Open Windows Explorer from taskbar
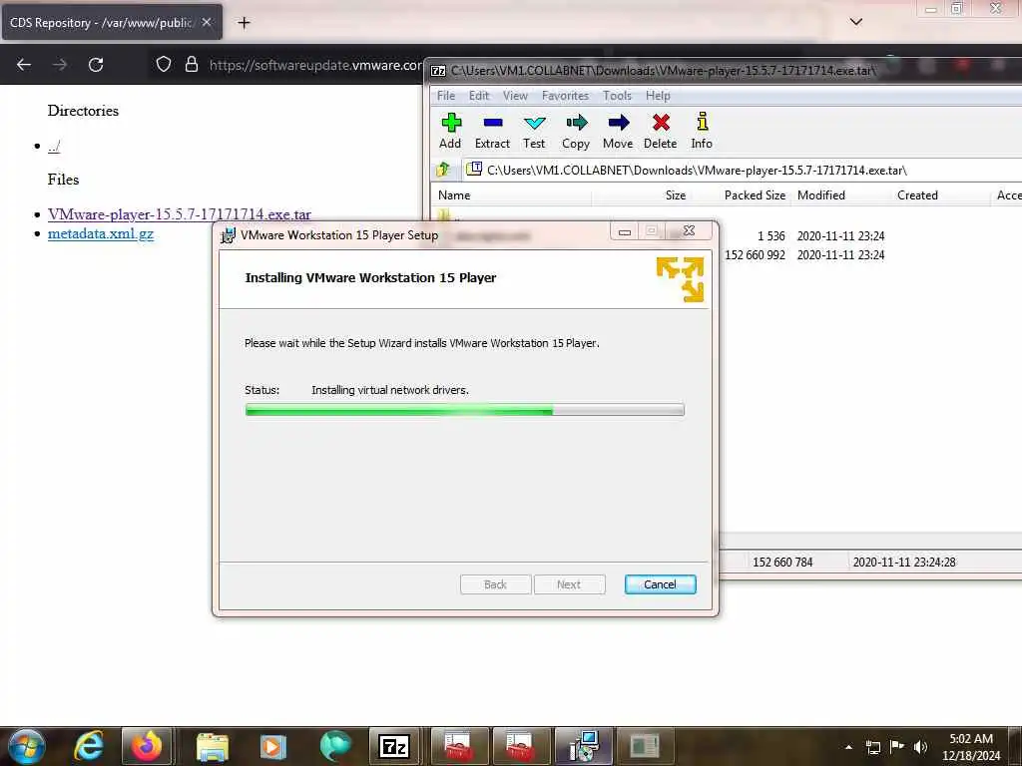This screenshot has height=766, width=1022. coord(212,746)
